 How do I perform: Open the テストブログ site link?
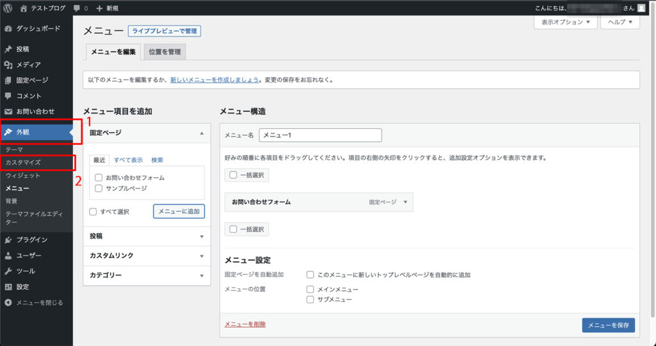click(48, 8)
